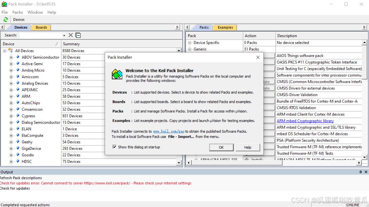Click the Cmsemicon vendor icon
This screenshot has height=207, width=369.
(18, 109)
